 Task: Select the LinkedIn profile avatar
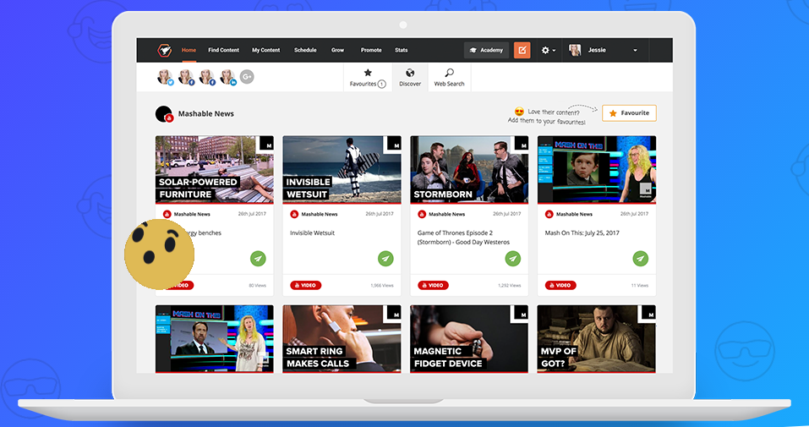pyautogui.click(x=227, y=77)
